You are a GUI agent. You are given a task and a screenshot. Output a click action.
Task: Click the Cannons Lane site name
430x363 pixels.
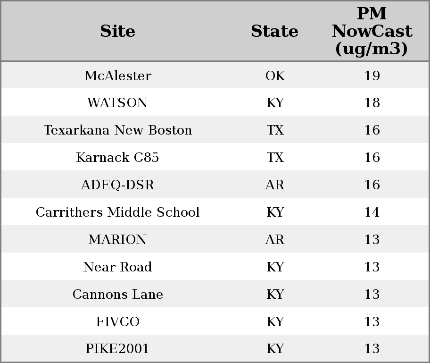[x=118, y=295]
